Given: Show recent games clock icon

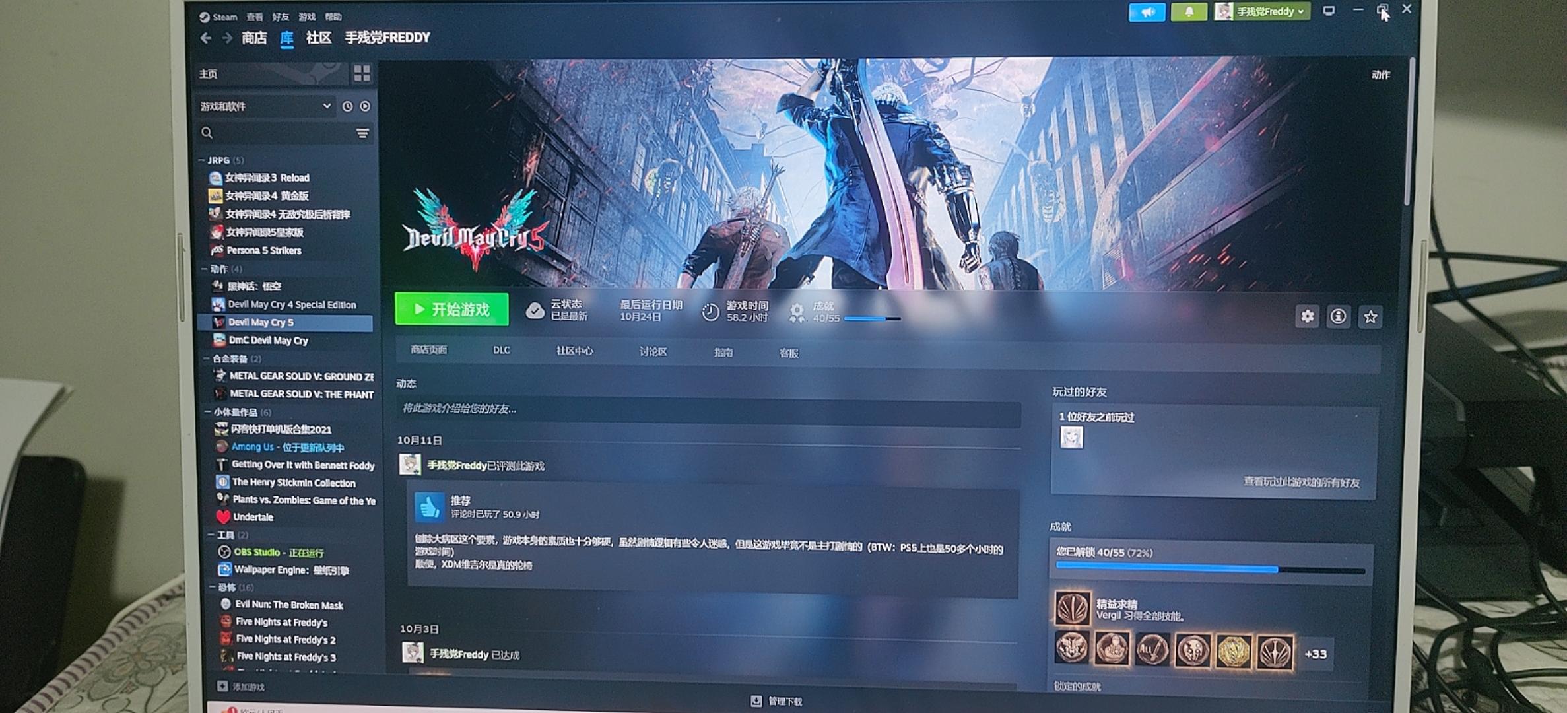Looking at the screenshot, I should click(347, 106).
